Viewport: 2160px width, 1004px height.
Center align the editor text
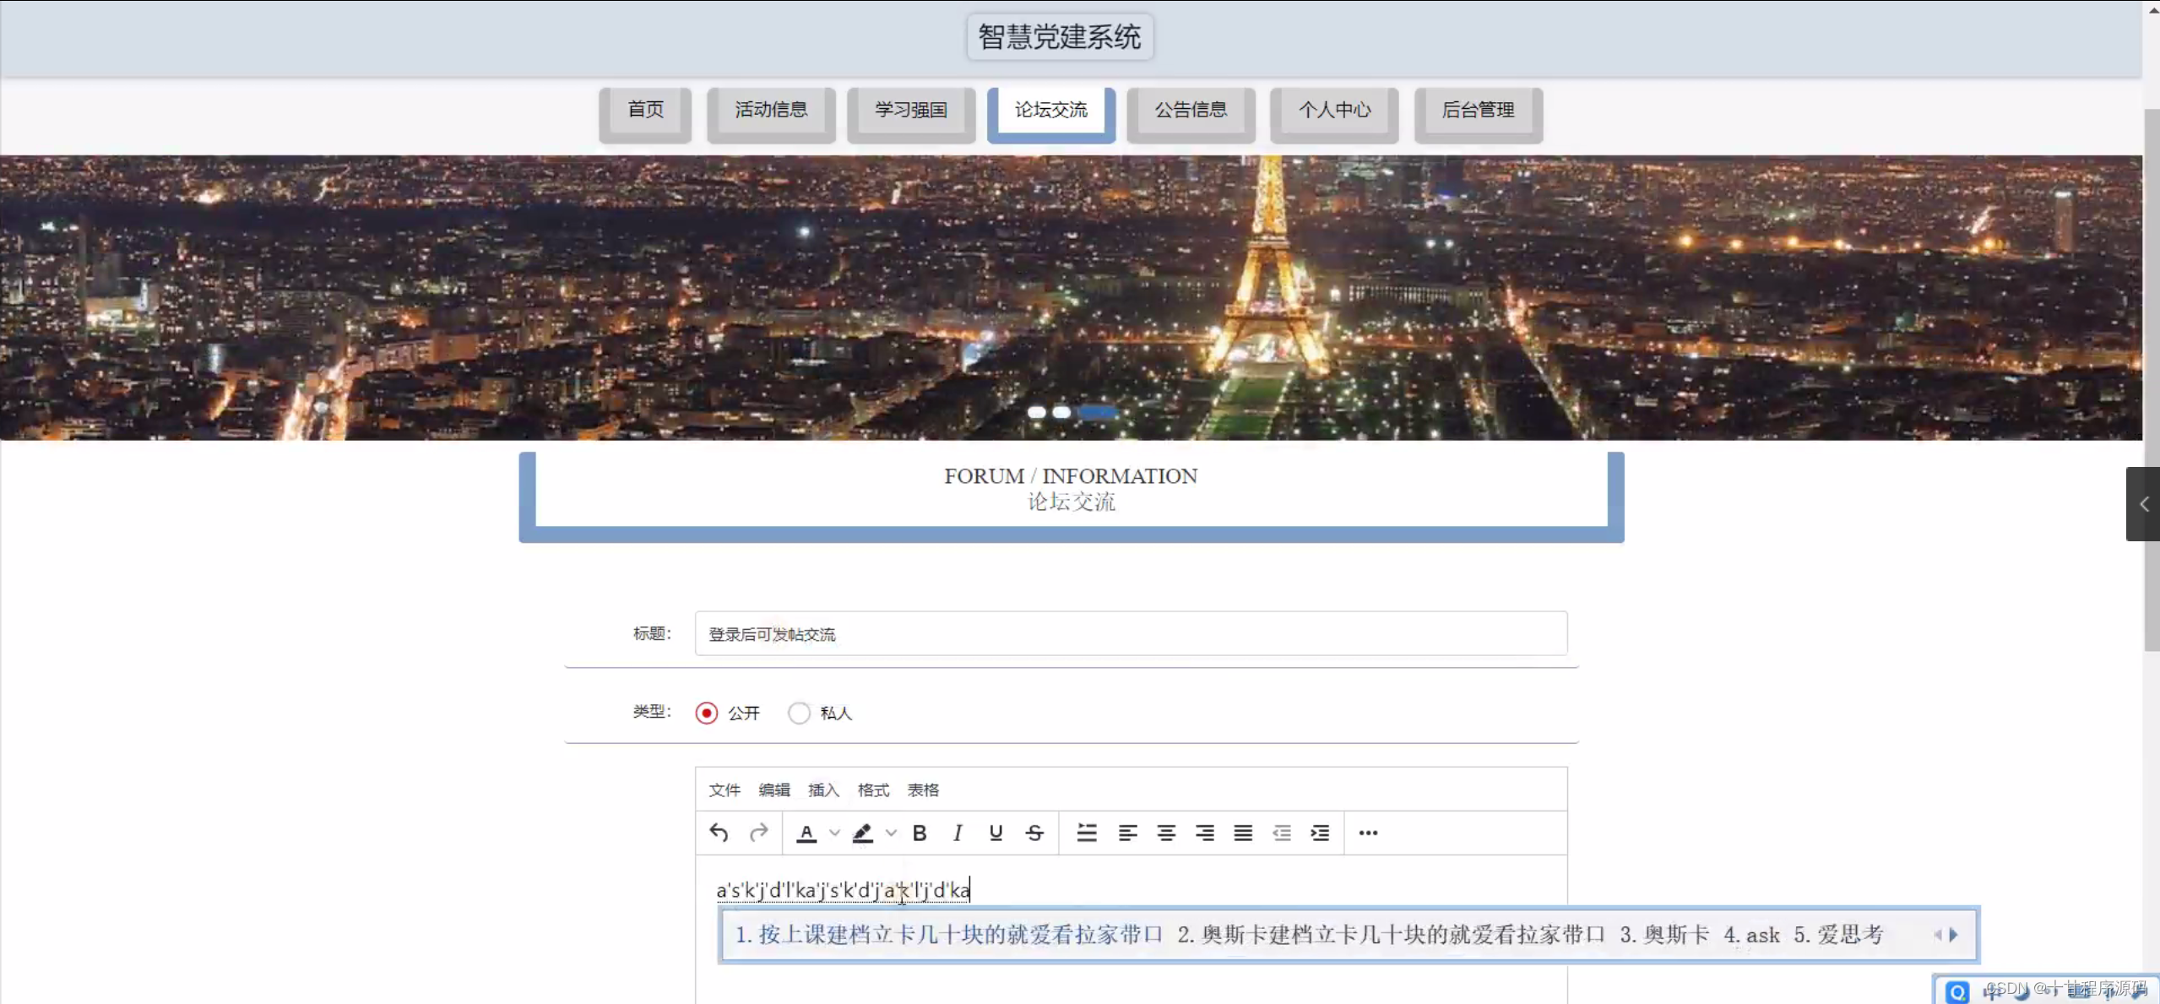click(x=1166, y=833)
